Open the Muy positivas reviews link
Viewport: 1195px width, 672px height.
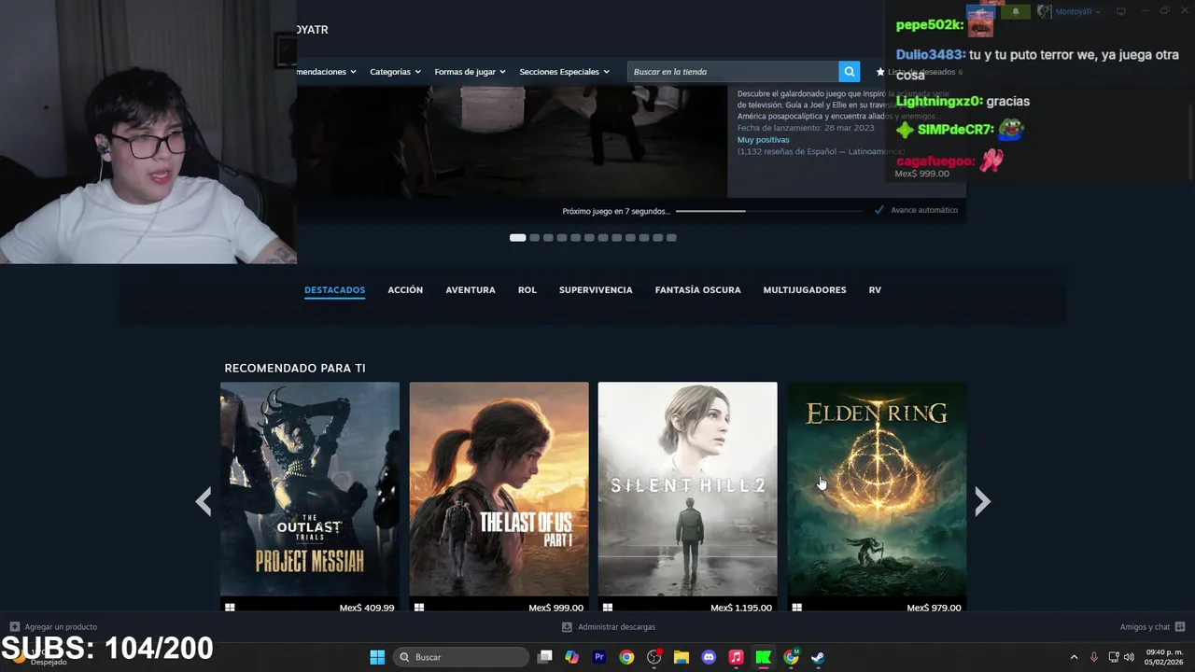click(x=763, y=140)
